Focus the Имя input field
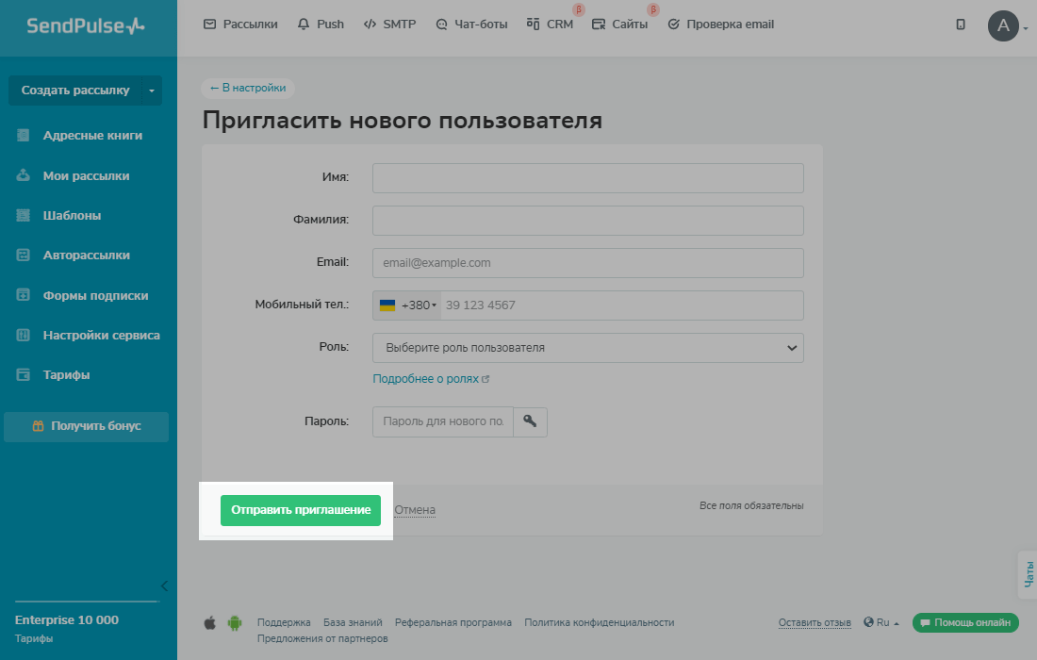 pyautogui.click(x=588, y=178)
